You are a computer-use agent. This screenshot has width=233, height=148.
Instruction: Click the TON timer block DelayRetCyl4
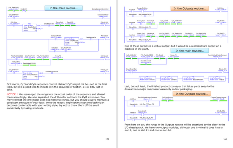coord(71,42)
